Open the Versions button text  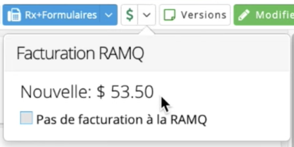pos(204,15)
